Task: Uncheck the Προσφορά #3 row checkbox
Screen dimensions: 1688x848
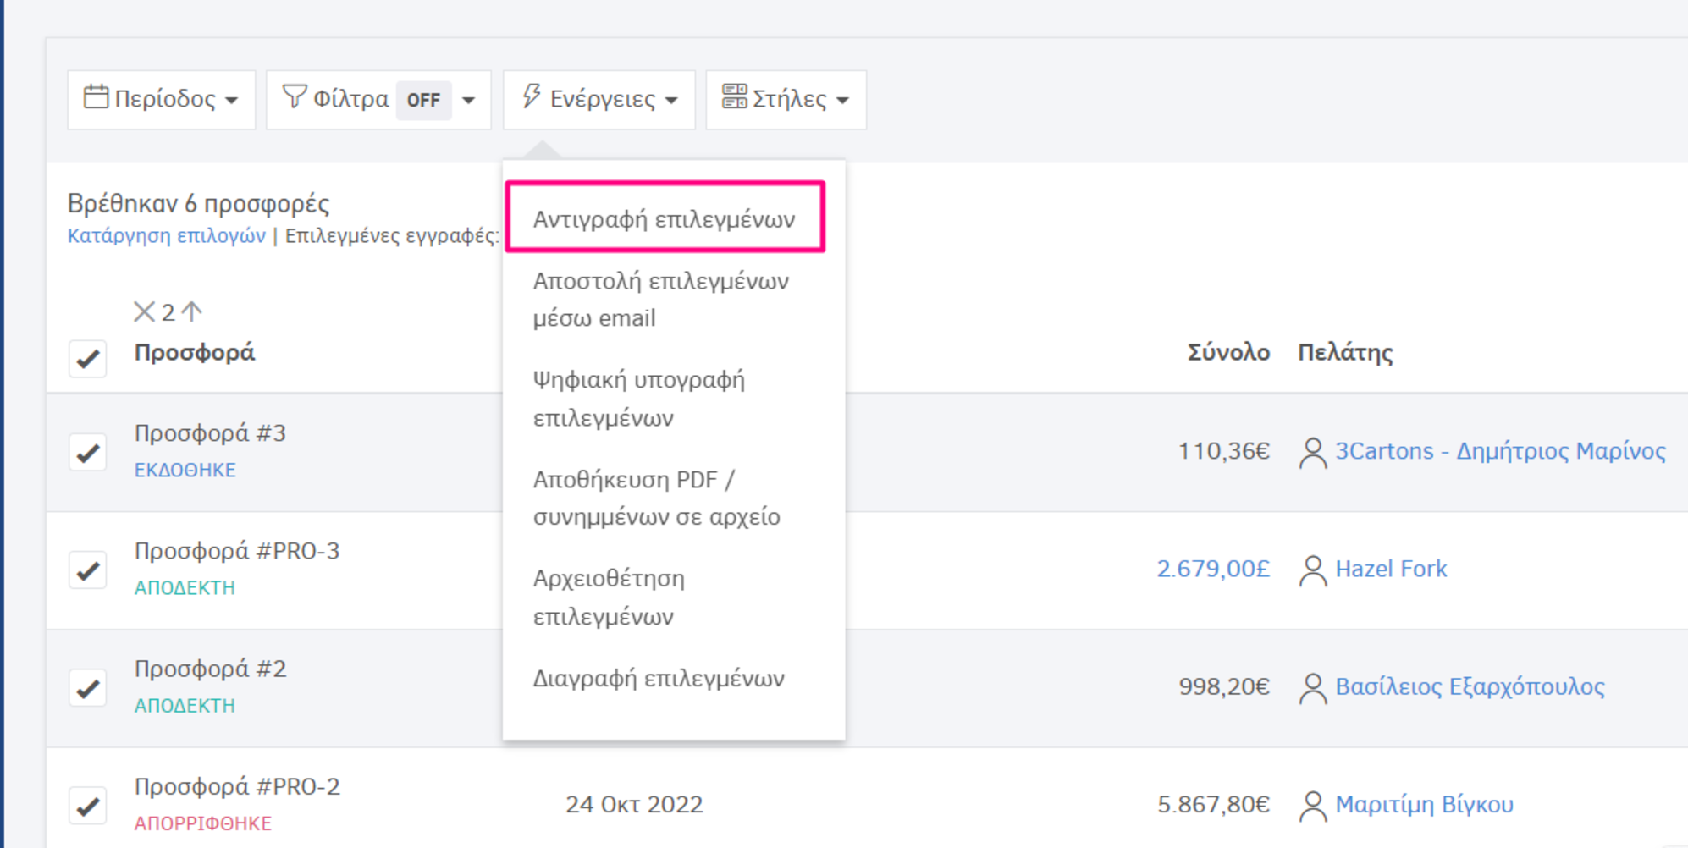Action: (x=87, y=453)
